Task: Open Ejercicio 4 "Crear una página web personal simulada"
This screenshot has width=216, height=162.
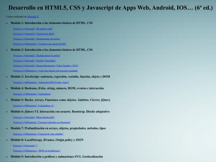Action: 46,71
